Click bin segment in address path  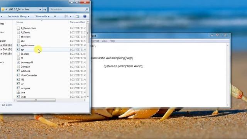[x=27, y=9]
